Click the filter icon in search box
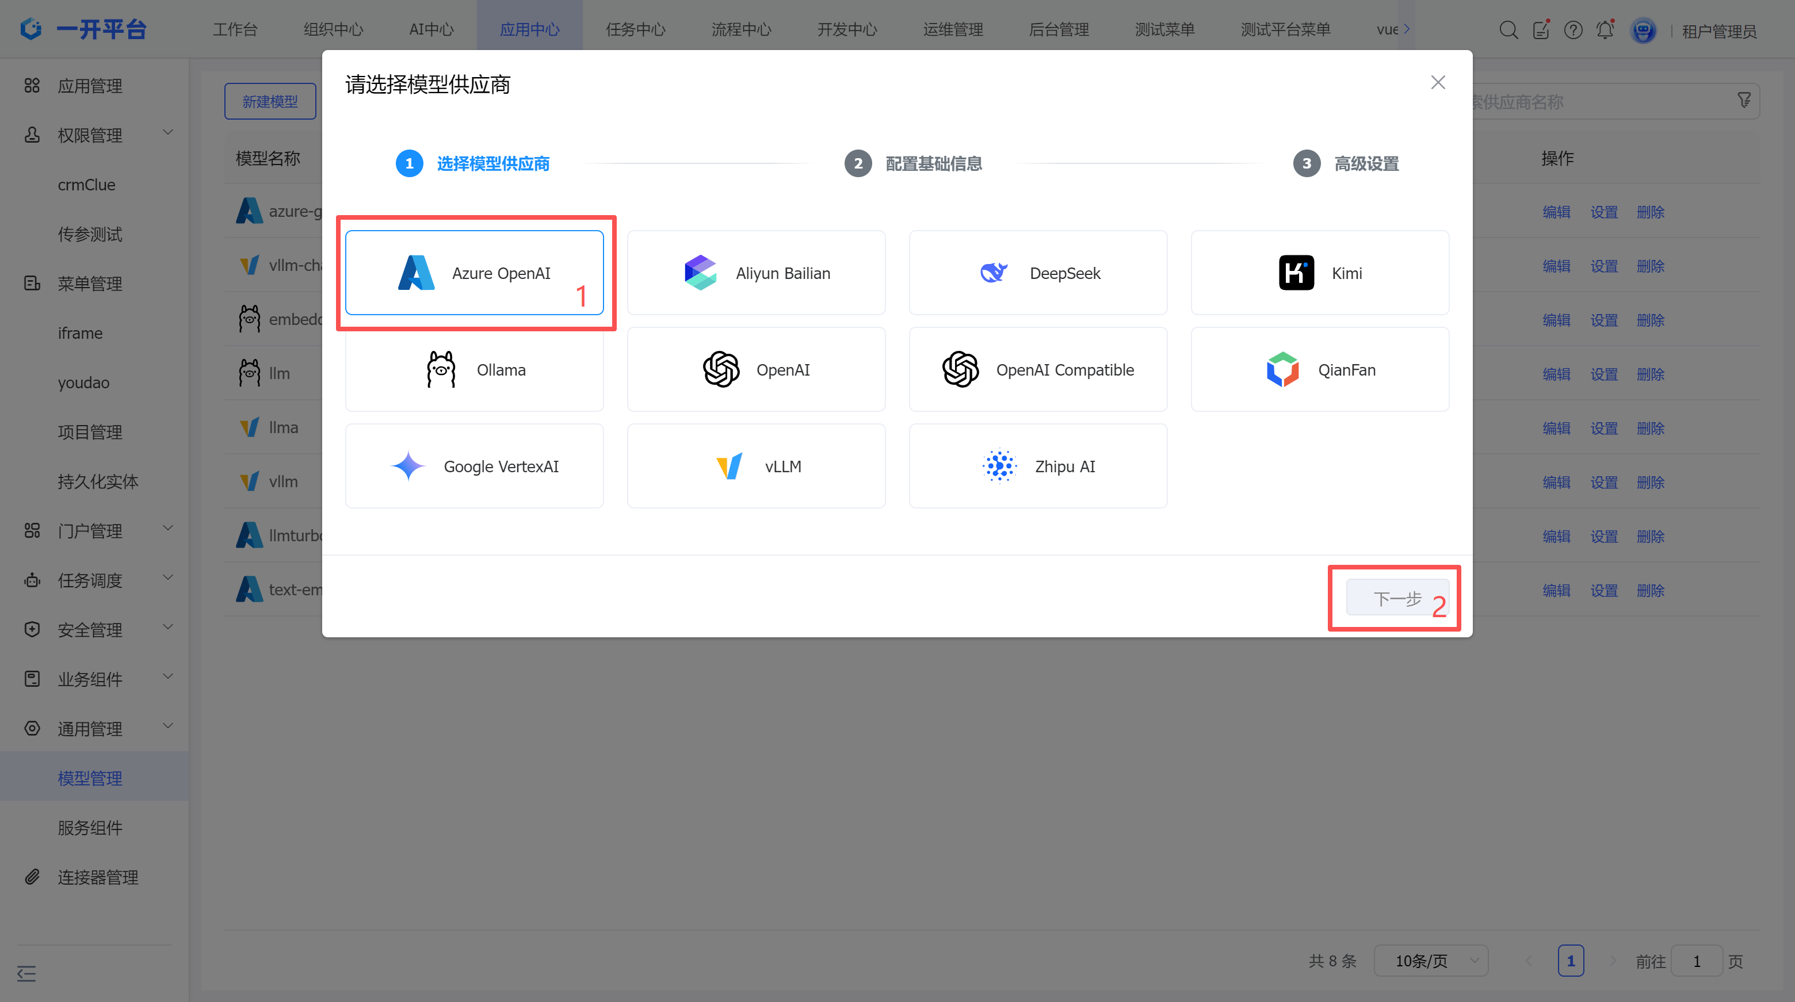Viewport: 1795px width, 1002px height. 1744,101
